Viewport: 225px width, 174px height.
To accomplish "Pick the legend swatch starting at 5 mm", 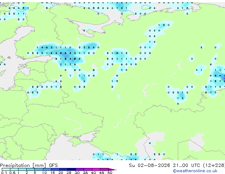I will 39,169.
